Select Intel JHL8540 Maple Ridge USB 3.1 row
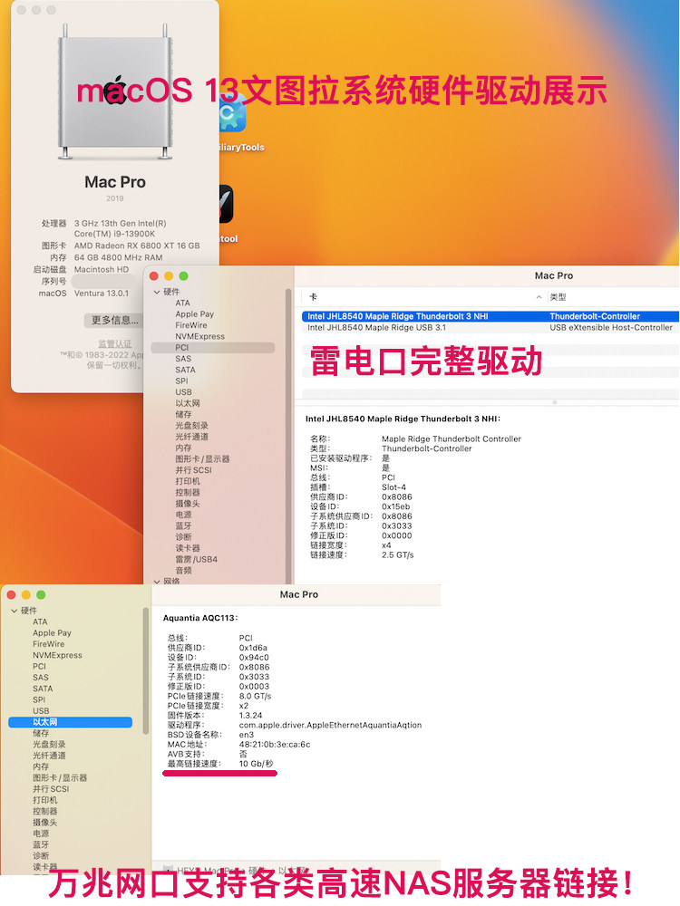Image resolution: width=680 pixels, height=906 pixels. (490, 328)
